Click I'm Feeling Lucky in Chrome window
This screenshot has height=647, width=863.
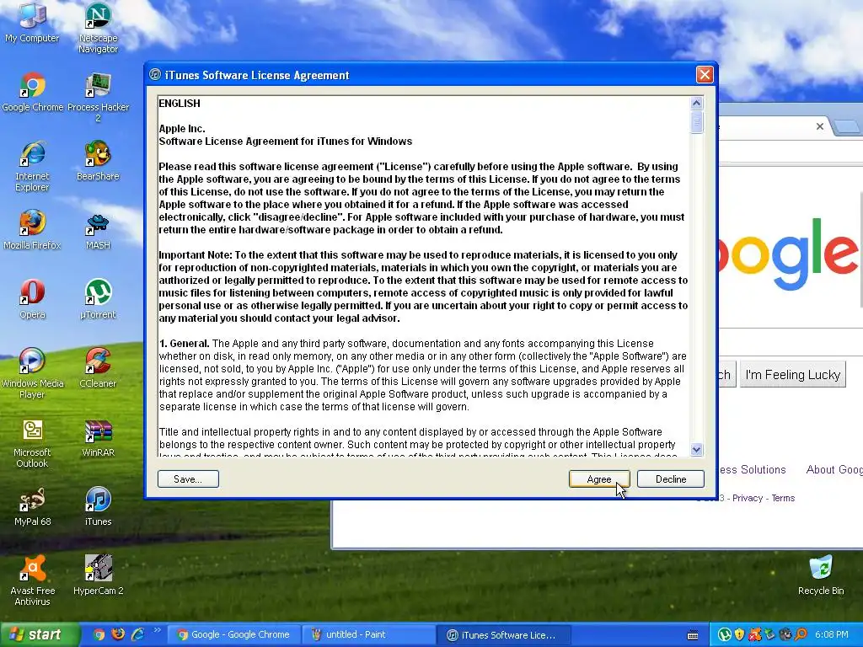click(x=792, y=375)
